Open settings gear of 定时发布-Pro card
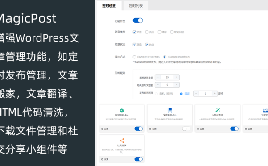This screenshot has width=268, height=166. 102,129
